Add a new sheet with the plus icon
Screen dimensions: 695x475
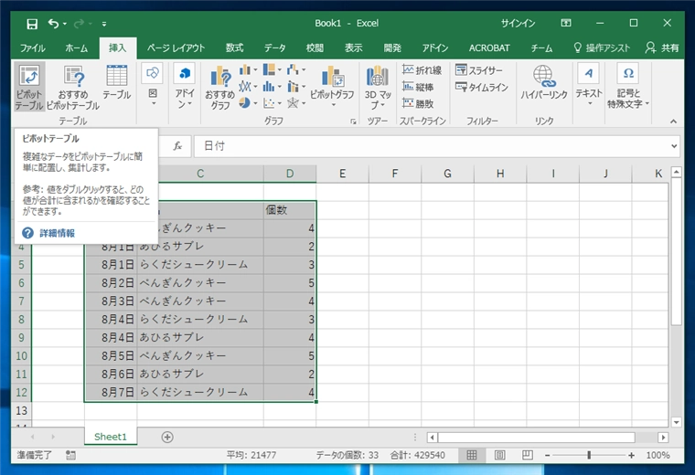pyautogui.click(x=167, y=437)
